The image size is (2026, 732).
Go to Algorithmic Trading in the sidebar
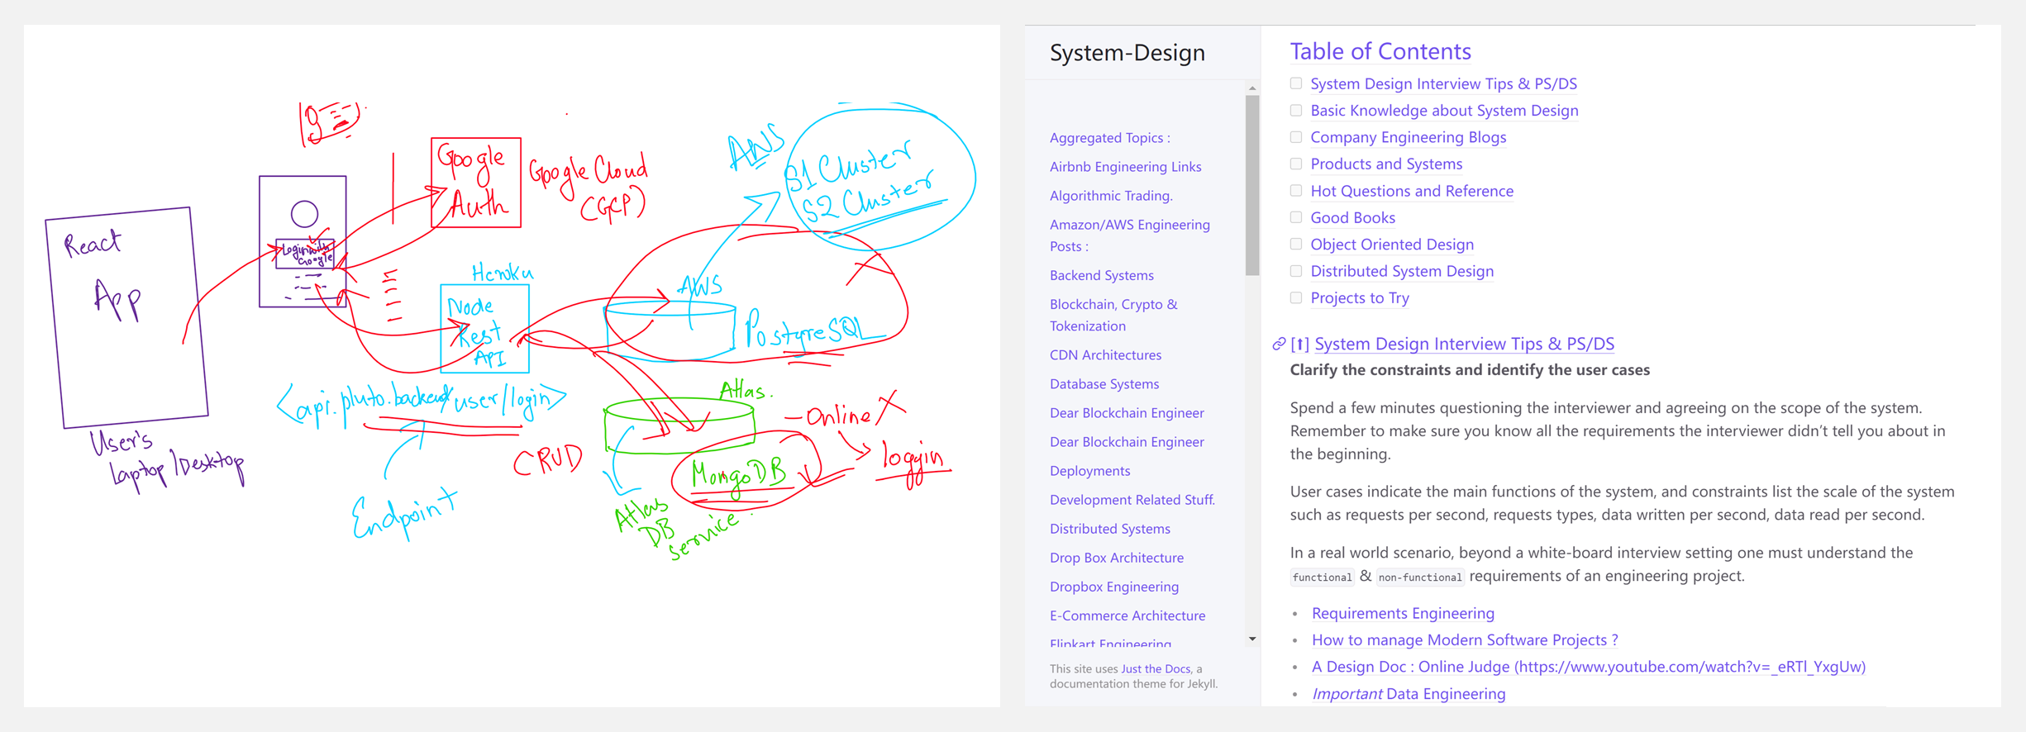tap(1111, 196)
